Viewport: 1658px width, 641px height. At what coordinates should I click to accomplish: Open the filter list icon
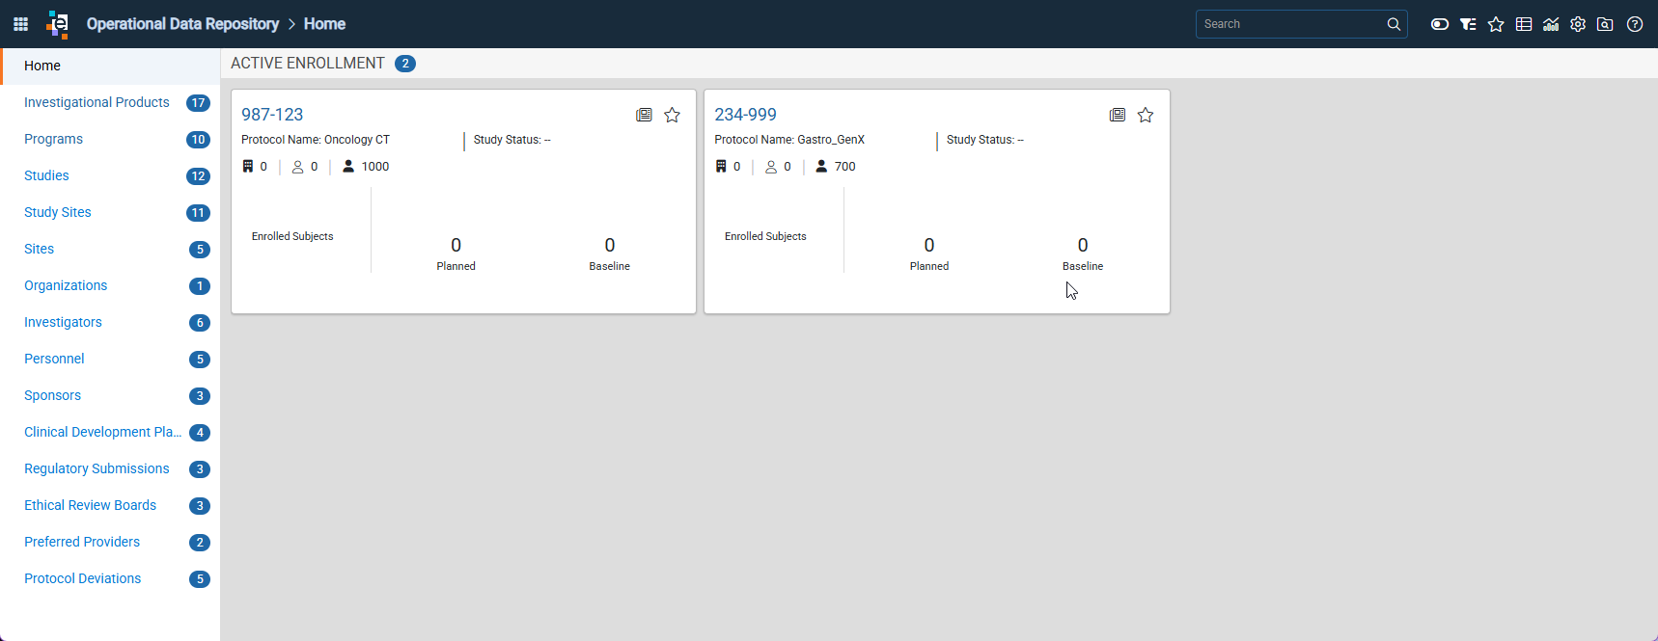click(1468, 24)
